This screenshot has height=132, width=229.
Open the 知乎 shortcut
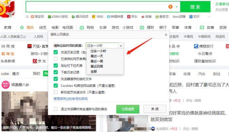[194, 17]
